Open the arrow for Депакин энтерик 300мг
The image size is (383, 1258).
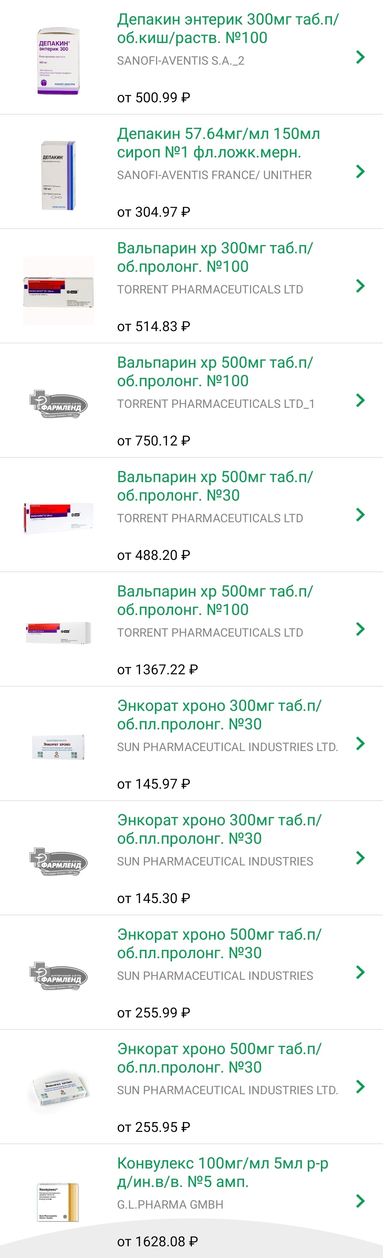(361, 57)
